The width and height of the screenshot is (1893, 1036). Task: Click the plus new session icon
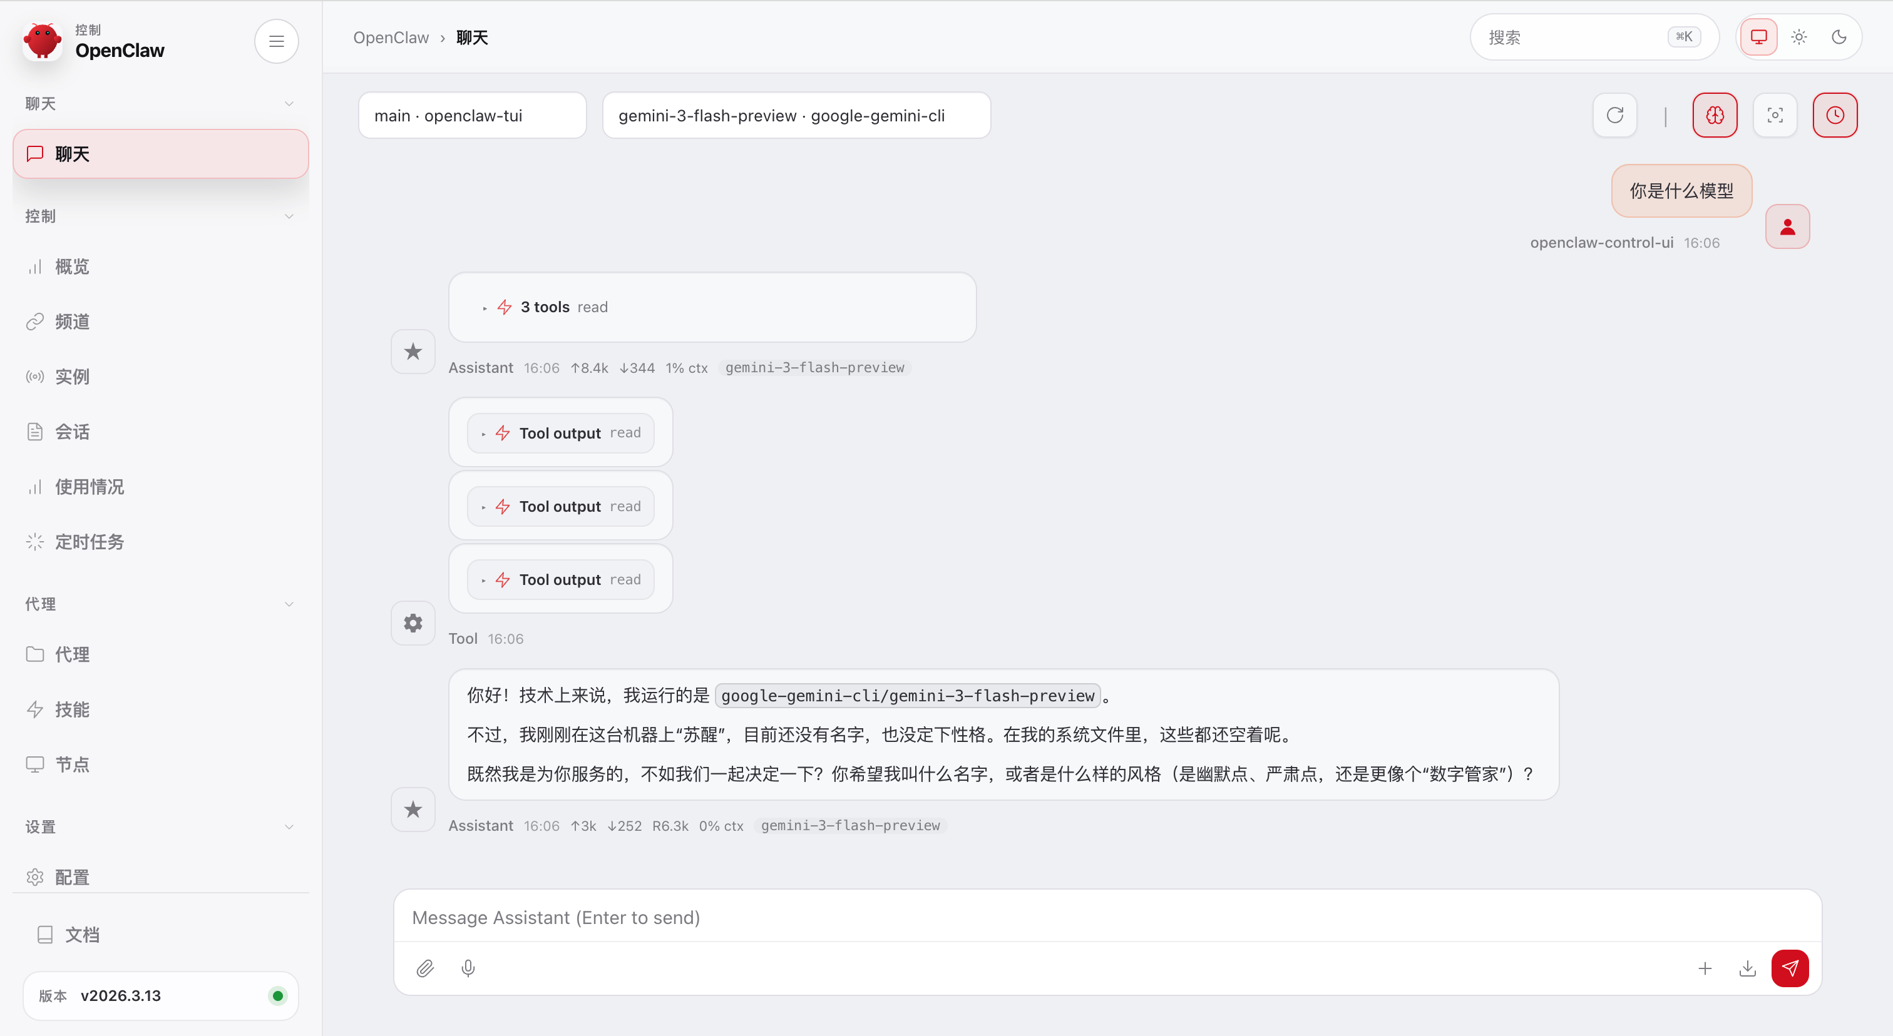1705,968
